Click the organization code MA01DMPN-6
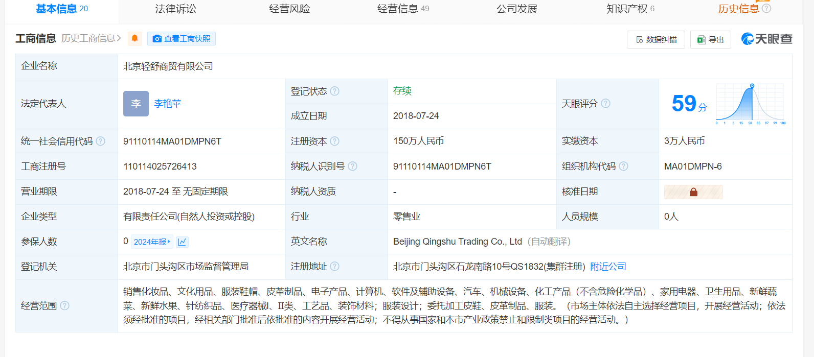The width and height of the screenshot is (814, 357). click(x=693, y=166)
